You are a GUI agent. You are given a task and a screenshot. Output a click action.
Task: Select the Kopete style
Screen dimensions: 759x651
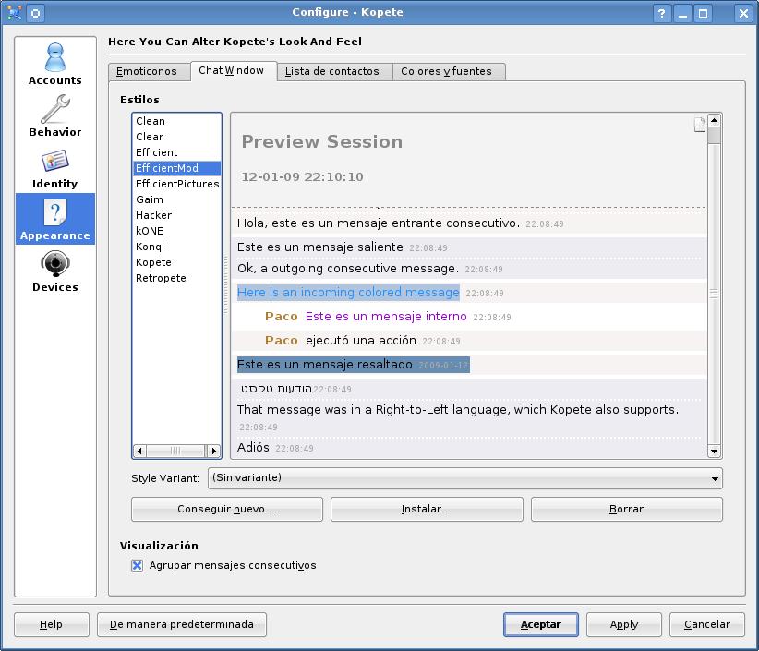click(x=176, y=262)
